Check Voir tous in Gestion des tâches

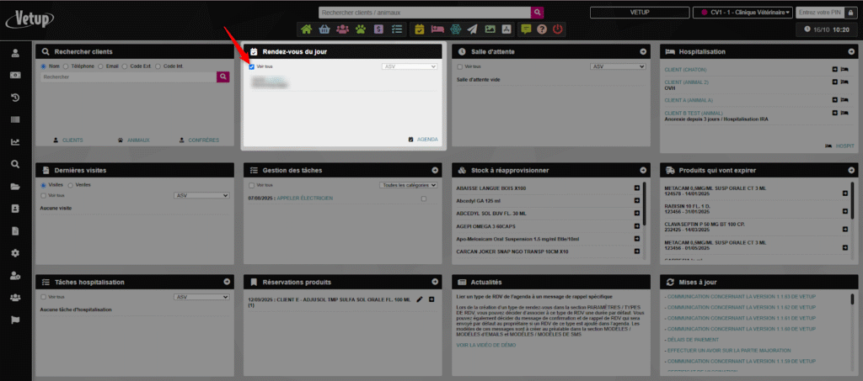click(x=252, y=184)
